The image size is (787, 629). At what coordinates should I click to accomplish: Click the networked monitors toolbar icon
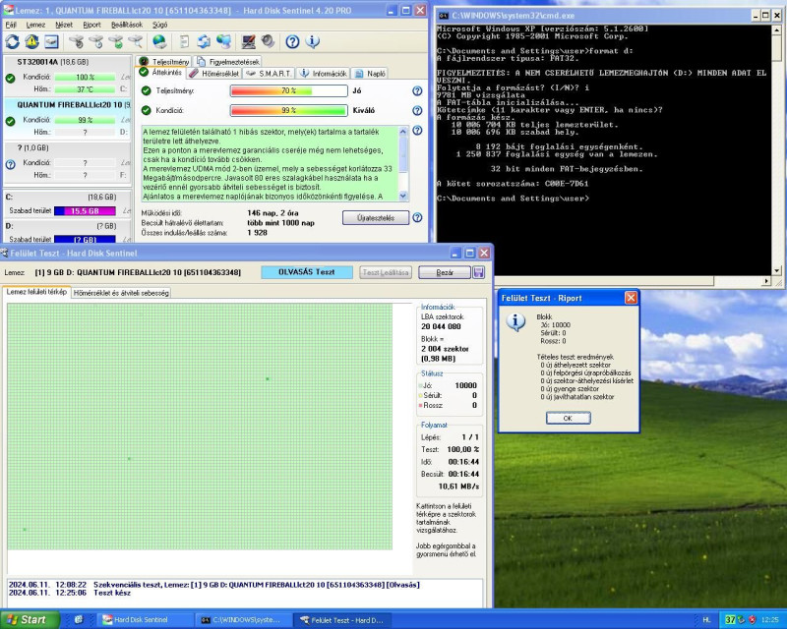[x=223, y=41]
